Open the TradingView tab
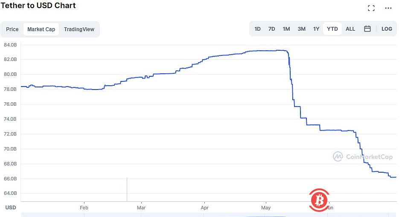The image size is (402, 217). pyautogui.click(x=79, y=29)
